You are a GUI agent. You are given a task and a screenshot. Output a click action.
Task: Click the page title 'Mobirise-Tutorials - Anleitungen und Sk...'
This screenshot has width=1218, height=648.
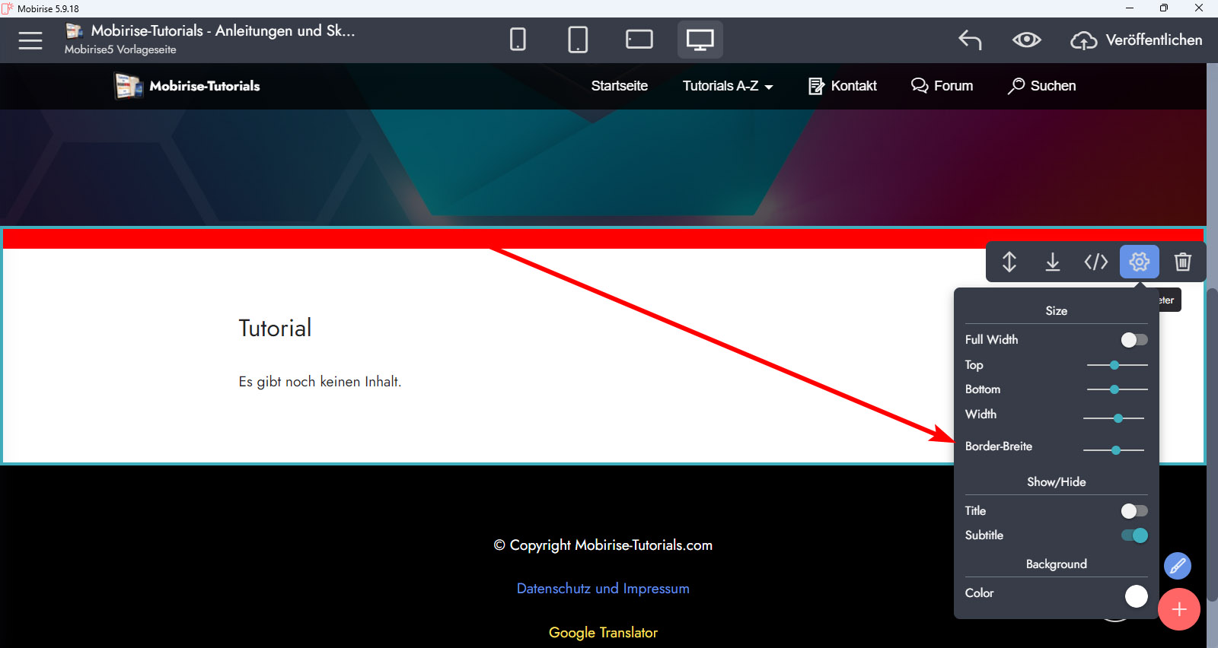point(223,30)
